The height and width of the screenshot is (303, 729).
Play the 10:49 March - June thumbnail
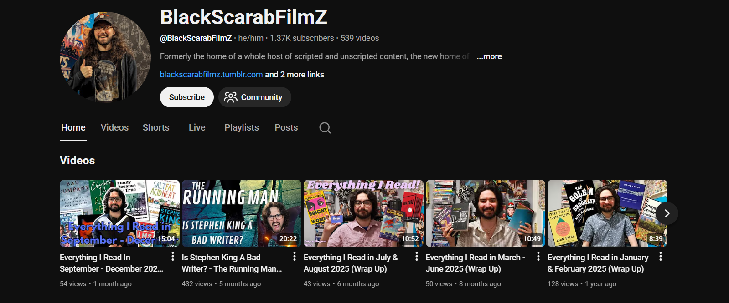point(486,213)
